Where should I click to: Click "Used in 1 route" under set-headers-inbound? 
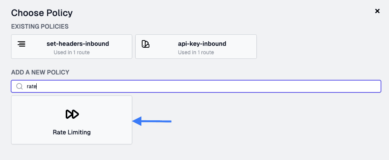coord(72,52)
